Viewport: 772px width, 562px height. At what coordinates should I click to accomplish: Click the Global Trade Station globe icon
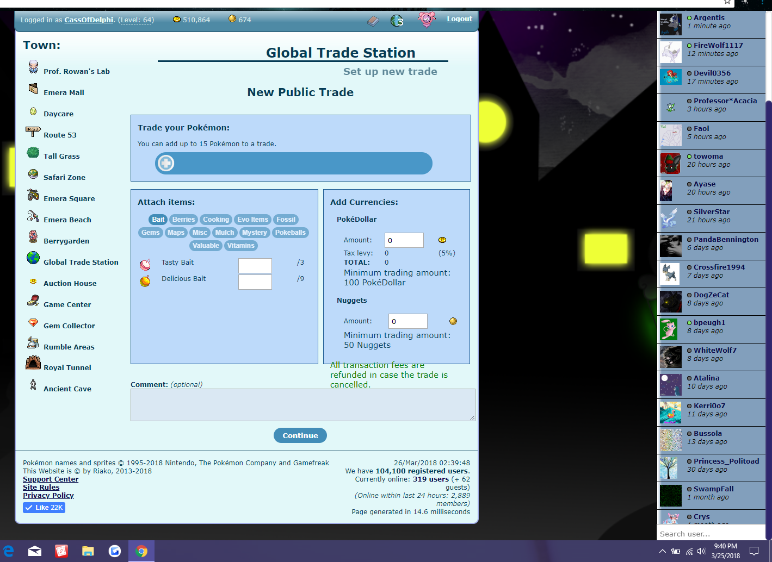[33, 258]
